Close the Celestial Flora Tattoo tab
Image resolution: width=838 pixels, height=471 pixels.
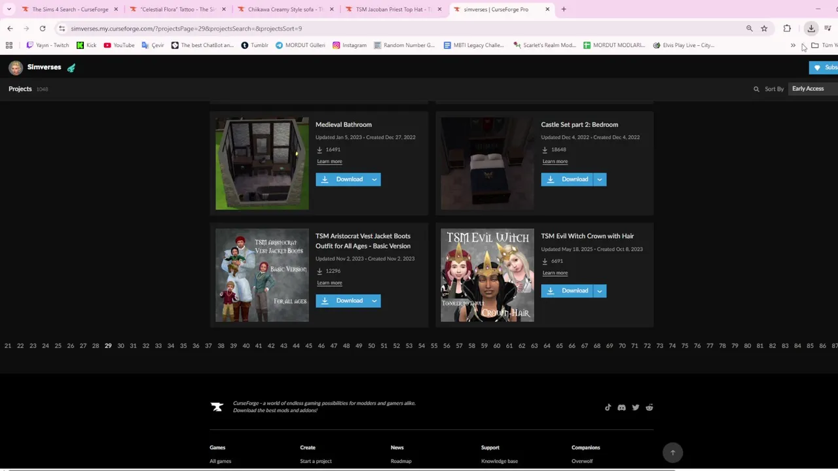click(224, 9)
